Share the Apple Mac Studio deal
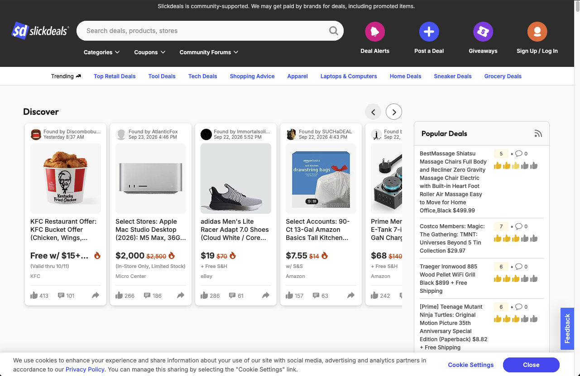The height and width of the screenshot is (376, 580). click(181, 296)
